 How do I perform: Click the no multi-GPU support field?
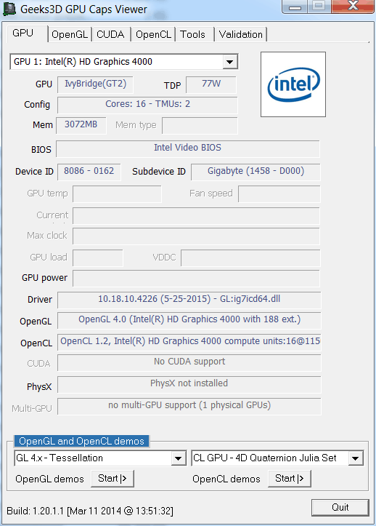[189, 406]
